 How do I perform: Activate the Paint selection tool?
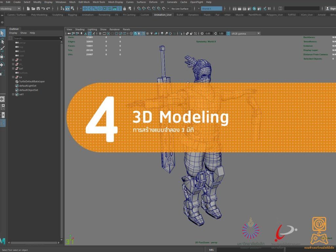(x=2, y=49)
